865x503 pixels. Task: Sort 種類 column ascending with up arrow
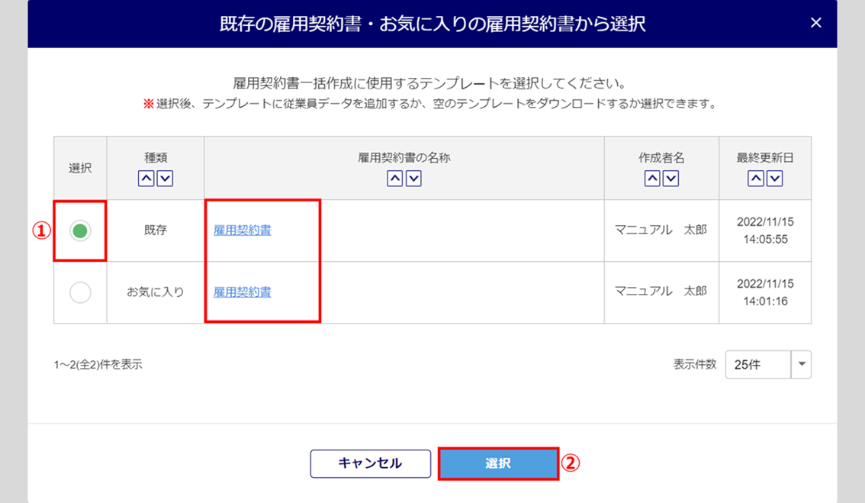coord(146,179)
